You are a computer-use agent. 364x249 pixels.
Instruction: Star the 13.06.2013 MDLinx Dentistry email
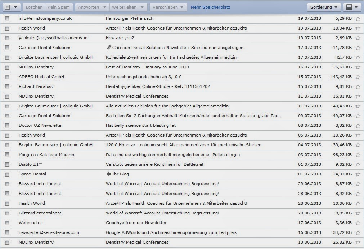pyautogui.click(x=358, y=242)
